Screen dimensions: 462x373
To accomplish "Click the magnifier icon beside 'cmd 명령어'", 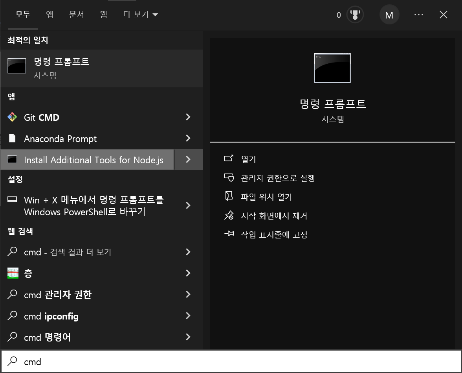I will (x=12, y=337).
